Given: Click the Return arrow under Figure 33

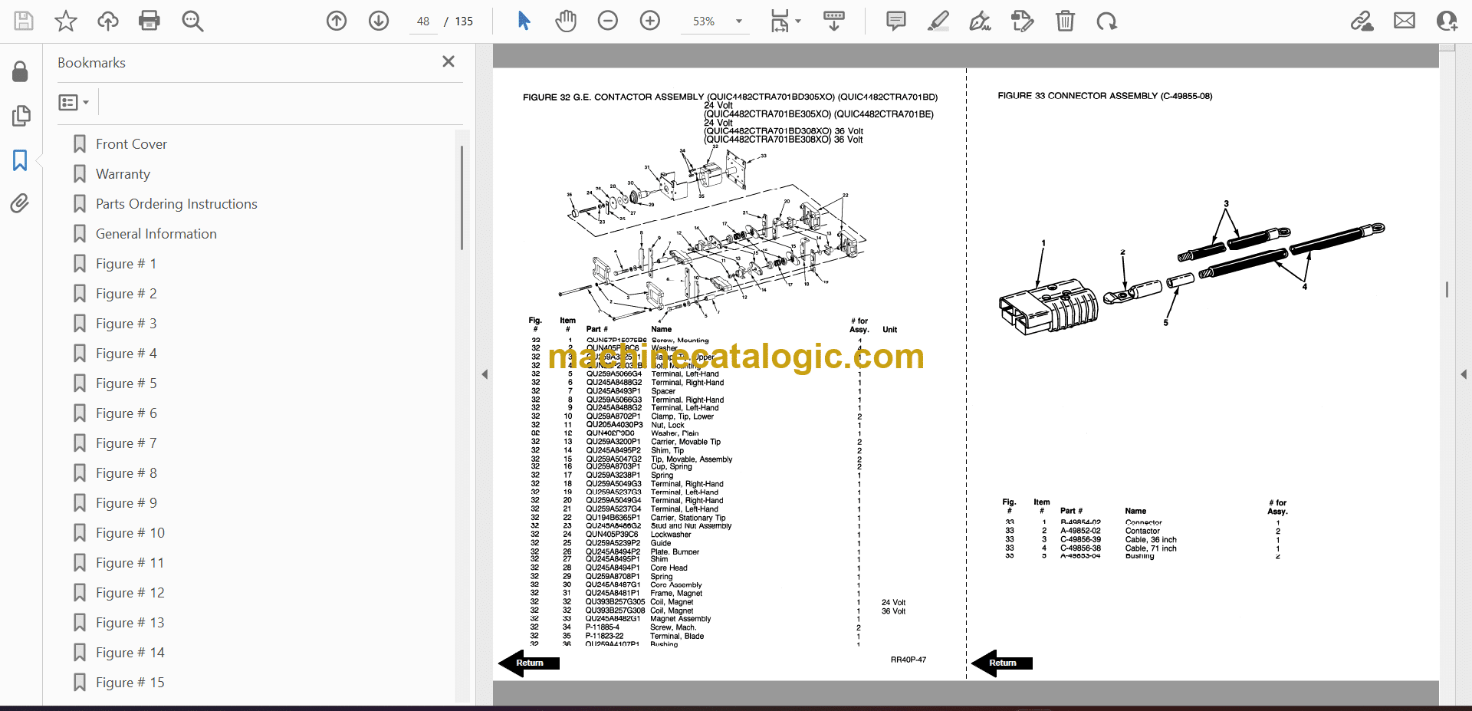Looking at the screenshot, I should pyautogui.click(x=1002, y=663).
